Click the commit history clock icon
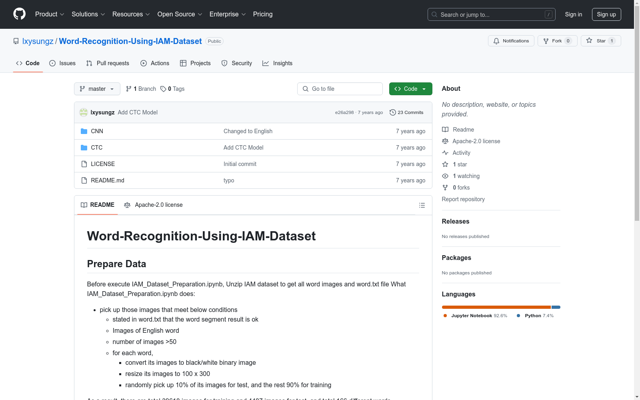The image size is (640, 400). [393, 112]
